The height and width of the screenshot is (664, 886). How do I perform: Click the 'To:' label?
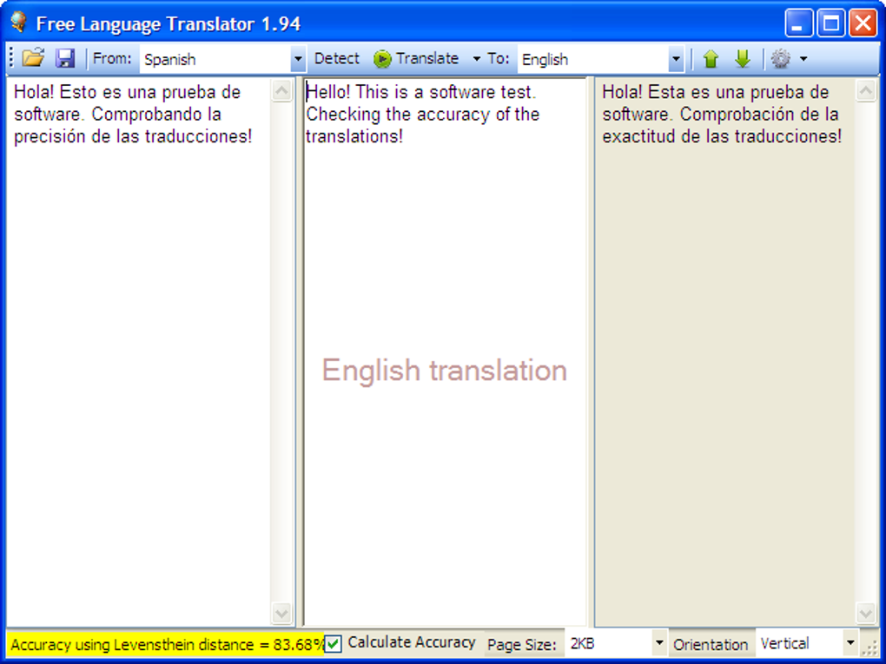point(499,58)
